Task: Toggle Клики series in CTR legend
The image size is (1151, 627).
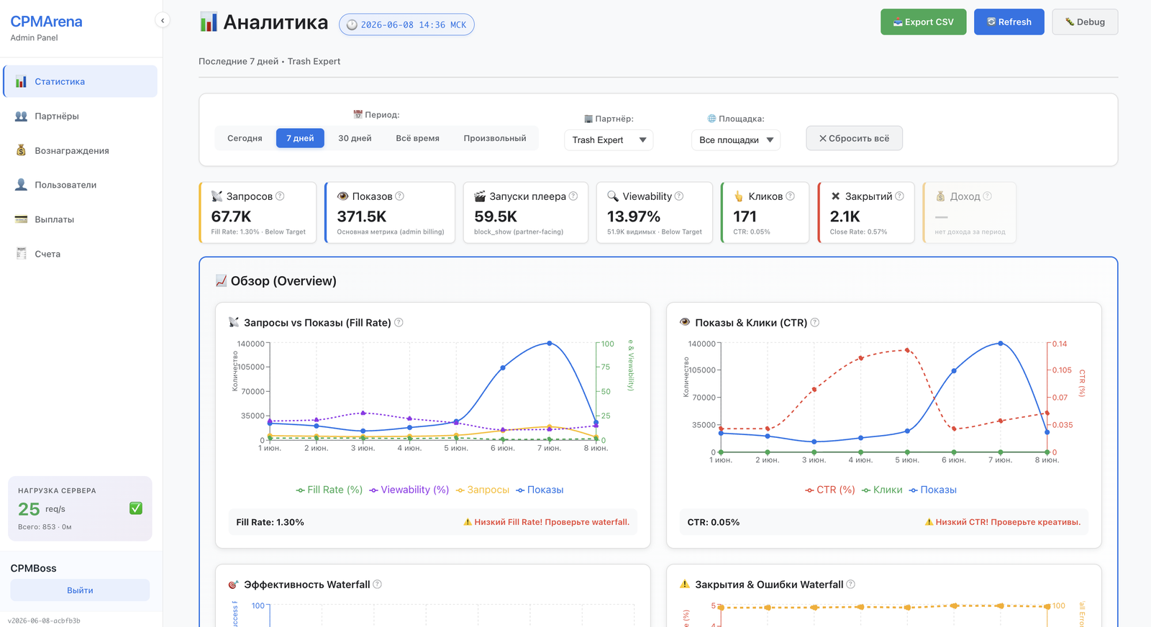Action: 882,490
